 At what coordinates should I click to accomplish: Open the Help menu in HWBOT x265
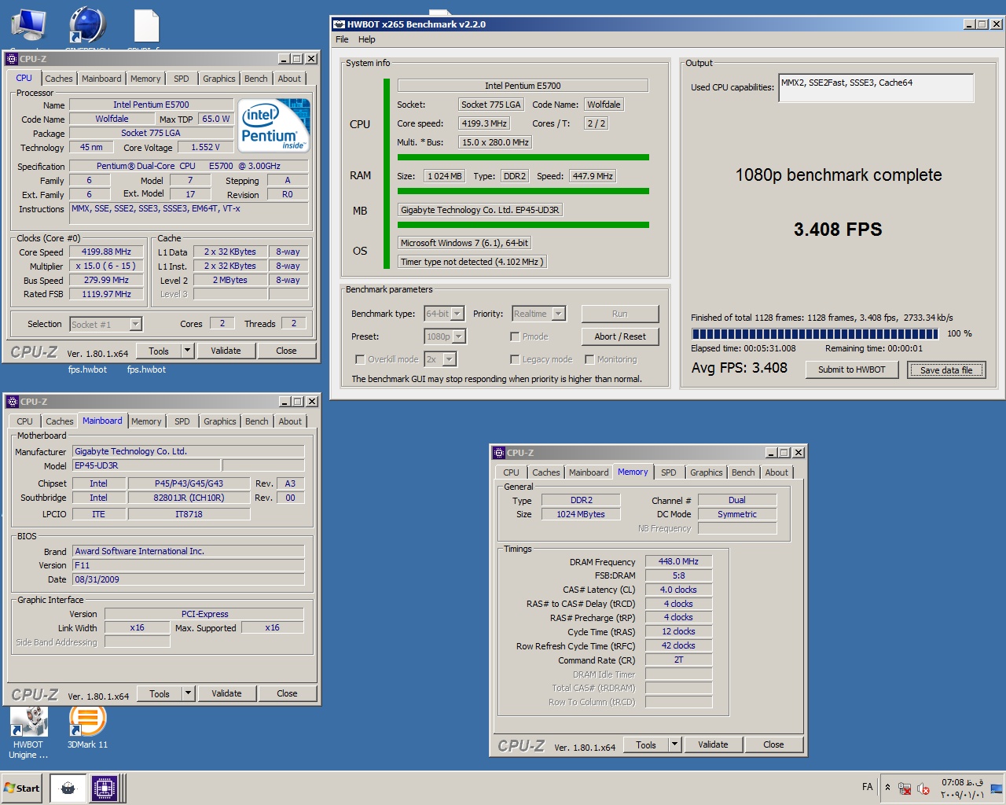tap(367, 39)
